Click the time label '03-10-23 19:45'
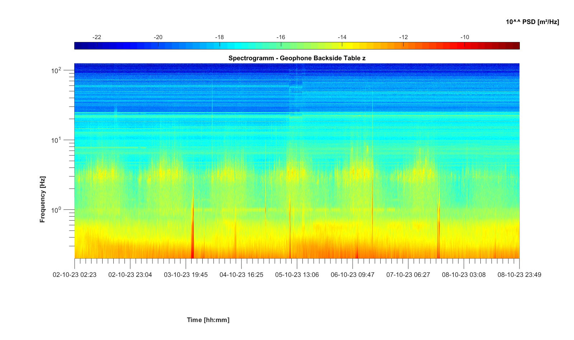 [186, 275]
